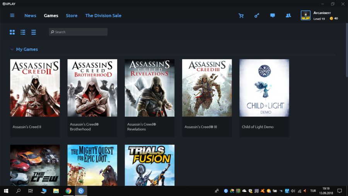This screenshot has width=348, height=196.
Task: Select the Games tab
Action: [51, 15]
